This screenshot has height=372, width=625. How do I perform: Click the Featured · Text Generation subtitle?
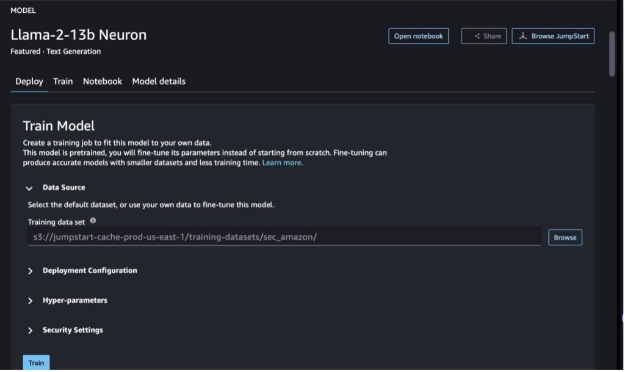click(x=56, y=51)
